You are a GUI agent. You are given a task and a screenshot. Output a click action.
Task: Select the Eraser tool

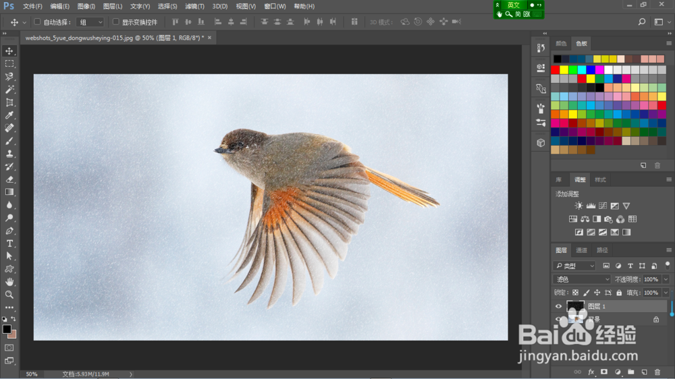[x=9, y=179]
